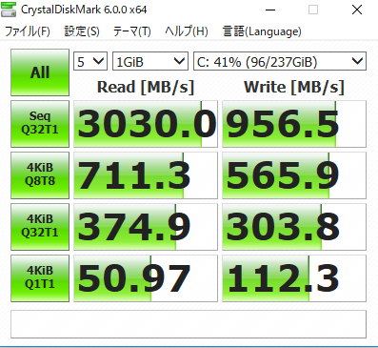Start the 4KiB Q8T8 test
This screenshot has height=348, width=378.
tap(40, 175)
